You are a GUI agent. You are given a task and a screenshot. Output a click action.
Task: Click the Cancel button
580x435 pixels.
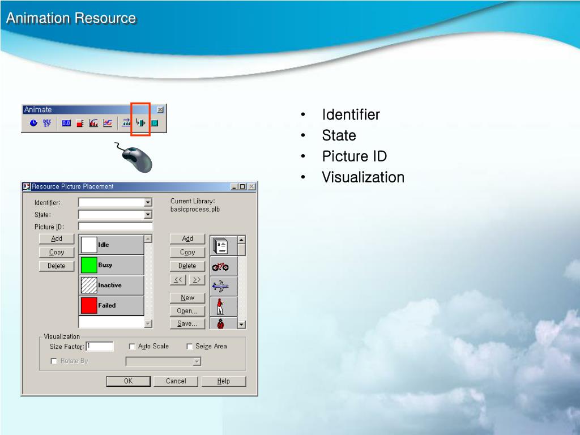[176, 381]
